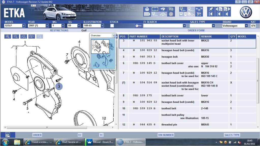Click the LexCom logo icon
This screenshot has width=260, height=146.
coord(8,135)
